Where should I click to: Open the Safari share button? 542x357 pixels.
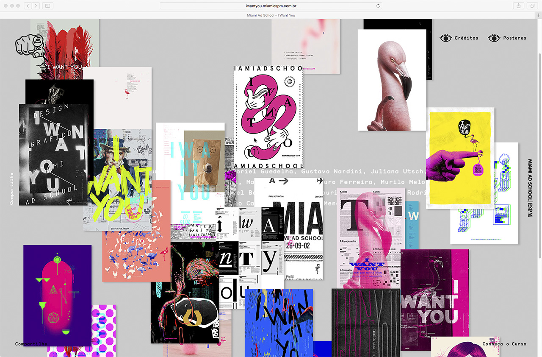coord(518,6)
